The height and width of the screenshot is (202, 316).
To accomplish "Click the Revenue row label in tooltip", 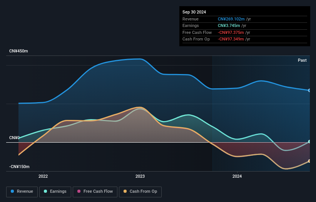I will [x=191, y=19].
